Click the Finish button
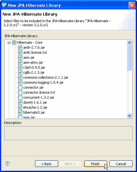Image resolution: width=137 pixels, height=172 pixels. (95, 164)
